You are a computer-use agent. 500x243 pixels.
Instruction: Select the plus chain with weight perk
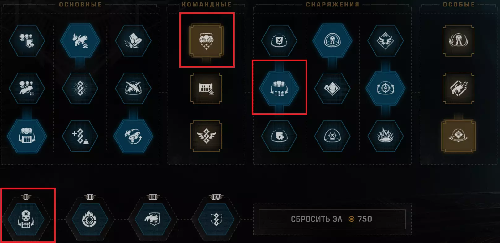[80, 136]
